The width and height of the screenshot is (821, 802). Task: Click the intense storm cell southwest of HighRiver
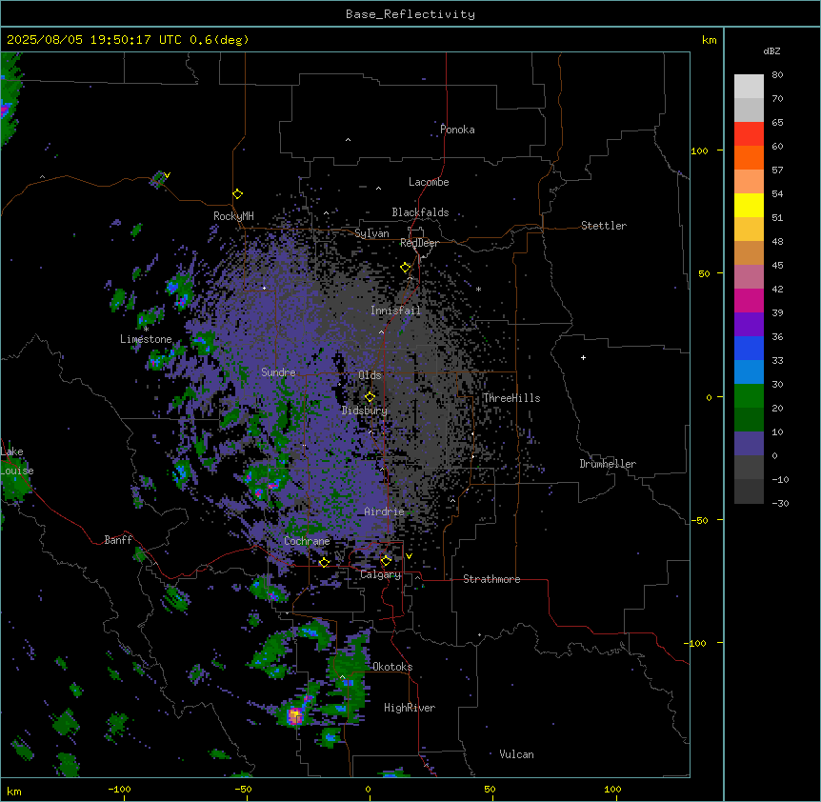tap(295, 715)
